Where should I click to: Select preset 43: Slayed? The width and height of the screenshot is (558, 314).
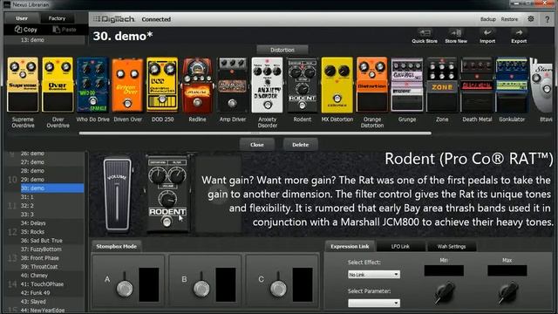(52, 302)
